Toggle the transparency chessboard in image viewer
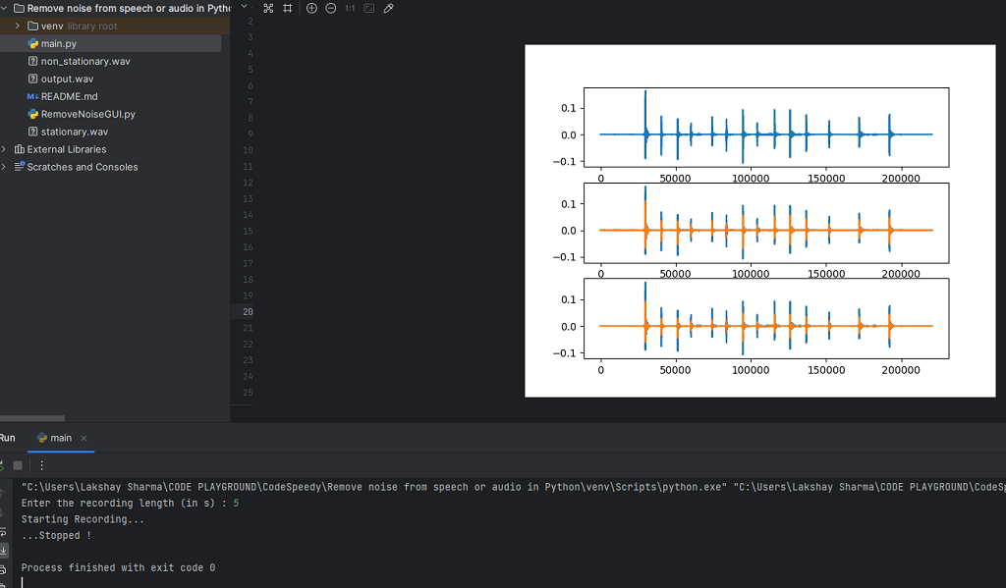The width and height of the screenshot is (1006, 588). click(x=268, y=8)
